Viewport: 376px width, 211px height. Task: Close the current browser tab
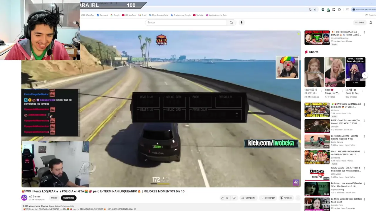coord(111,3)
